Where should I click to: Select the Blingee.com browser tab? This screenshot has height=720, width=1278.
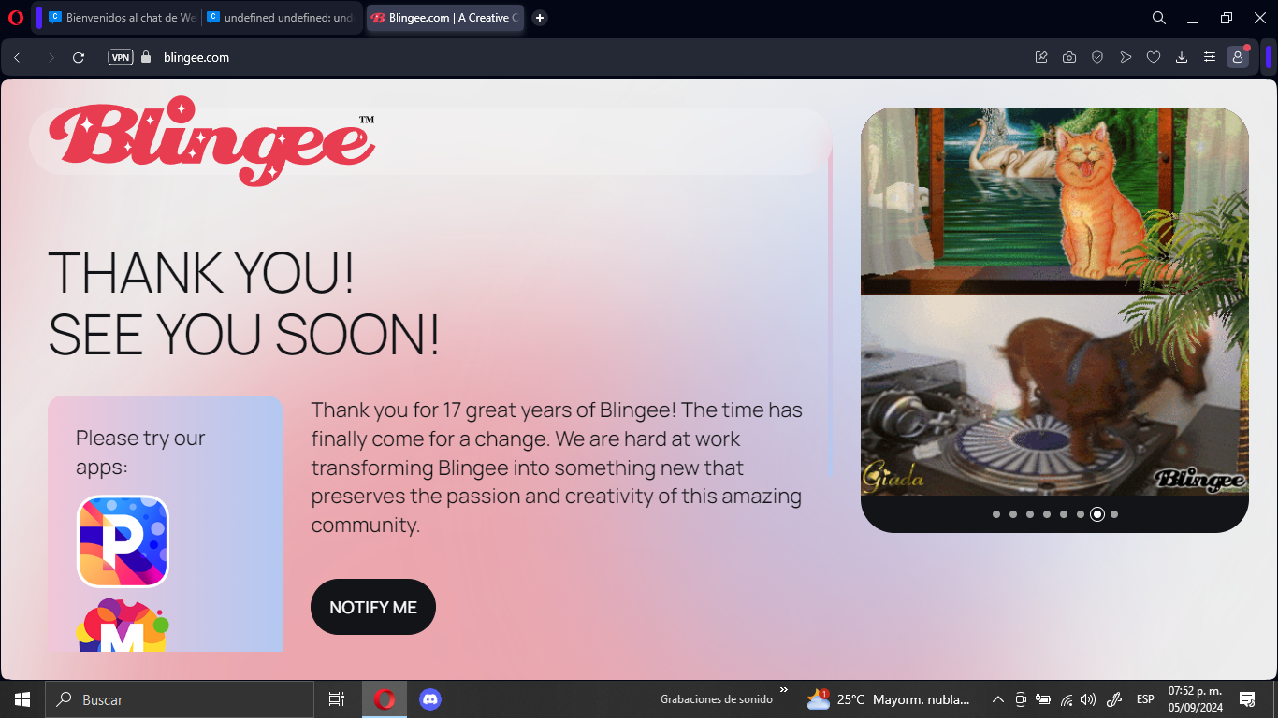click(x=444, y=18)
